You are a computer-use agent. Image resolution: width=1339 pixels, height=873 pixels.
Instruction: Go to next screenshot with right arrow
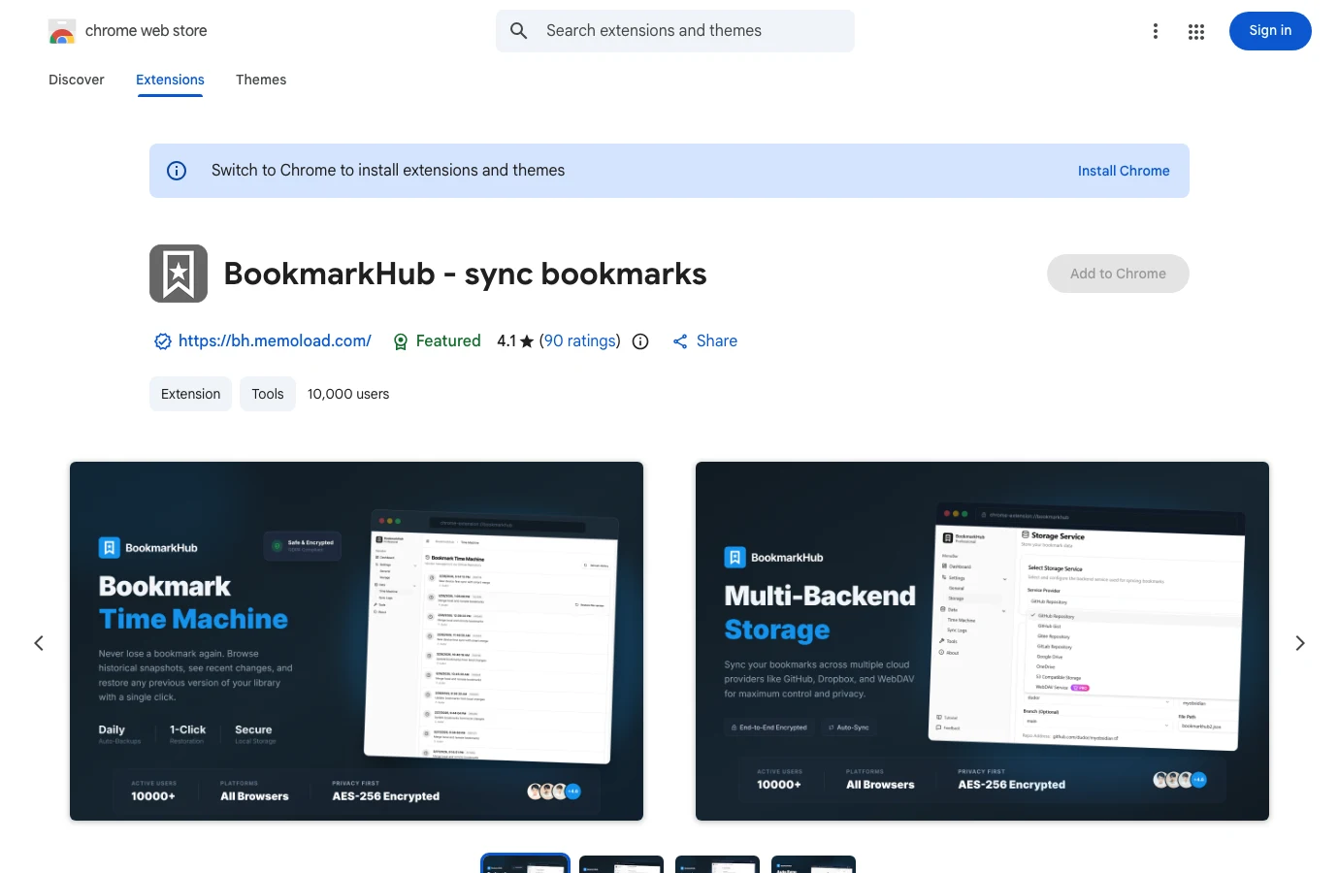pyautogui.click(x=1300, y=643)
